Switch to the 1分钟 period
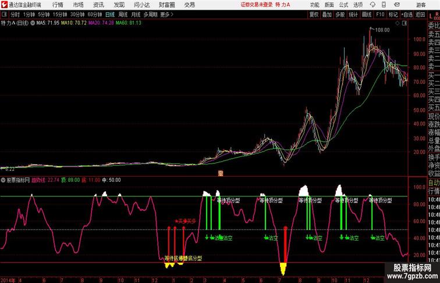 (x=29, y=15)
